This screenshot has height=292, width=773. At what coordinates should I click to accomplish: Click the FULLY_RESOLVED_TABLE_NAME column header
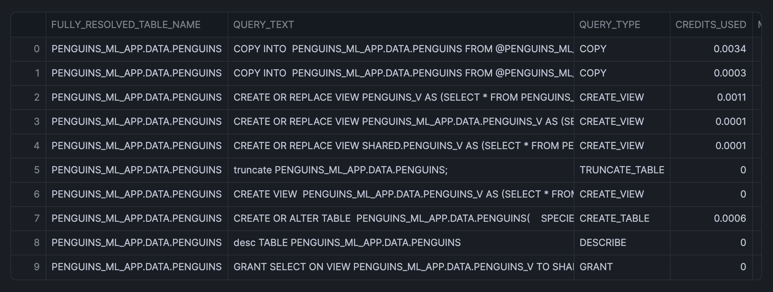click(126, 25)
